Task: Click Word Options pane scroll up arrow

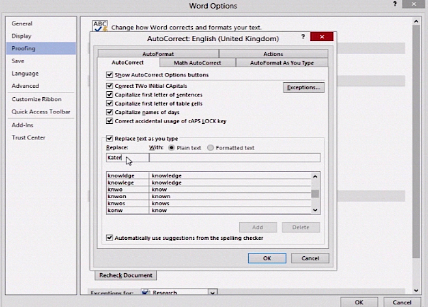Action: [416, 22]
